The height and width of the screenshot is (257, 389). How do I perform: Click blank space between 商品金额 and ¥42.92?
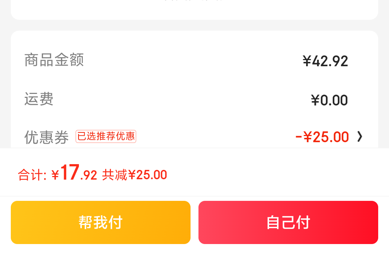193,60
